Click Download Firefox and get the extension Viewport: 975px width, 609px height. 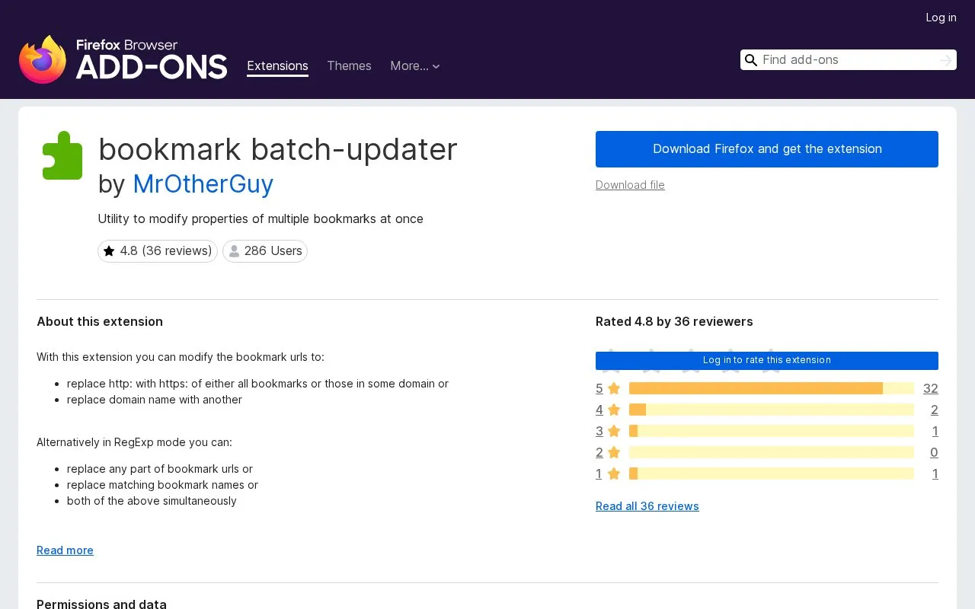point(767,149)
